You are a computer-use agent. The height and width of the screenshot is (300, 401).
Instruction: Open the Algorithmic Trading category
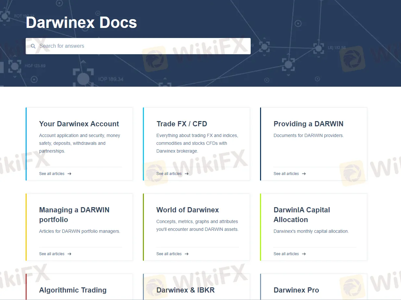tap(73, 290)
